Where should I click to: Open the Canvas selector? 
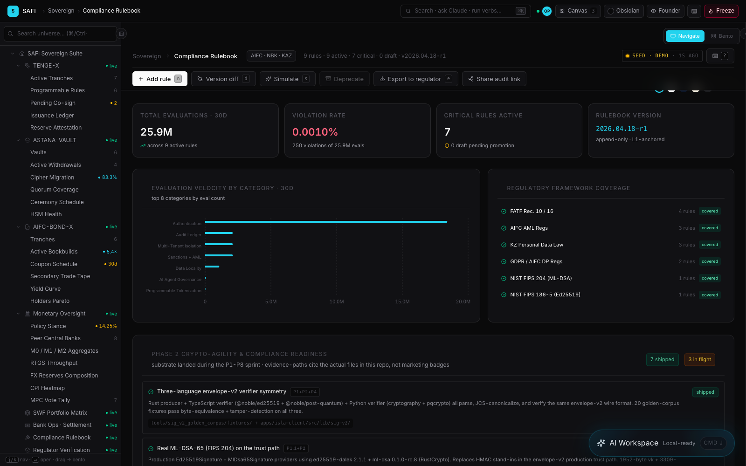(x=578, y=11)
